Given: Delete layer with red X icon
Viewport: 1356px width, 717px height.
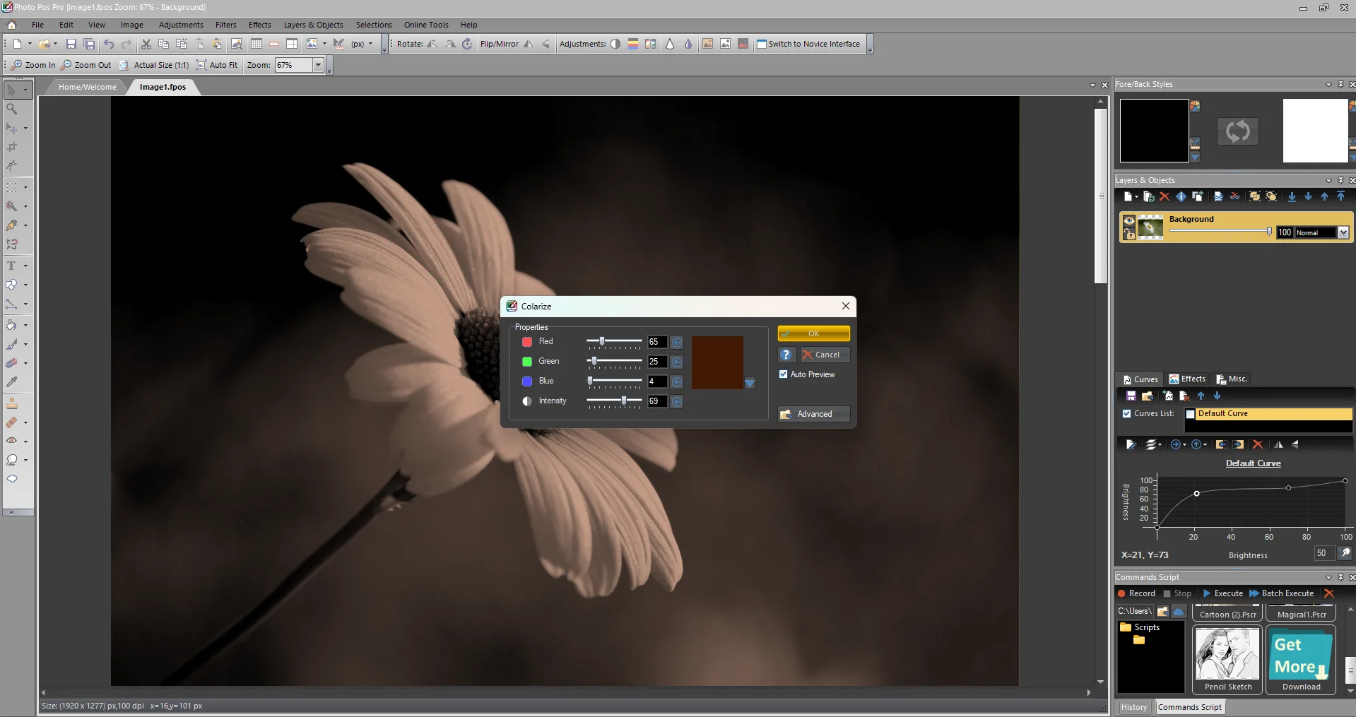Looking at the screenshot, I should pyautogui.click(x=1165, y=196).
